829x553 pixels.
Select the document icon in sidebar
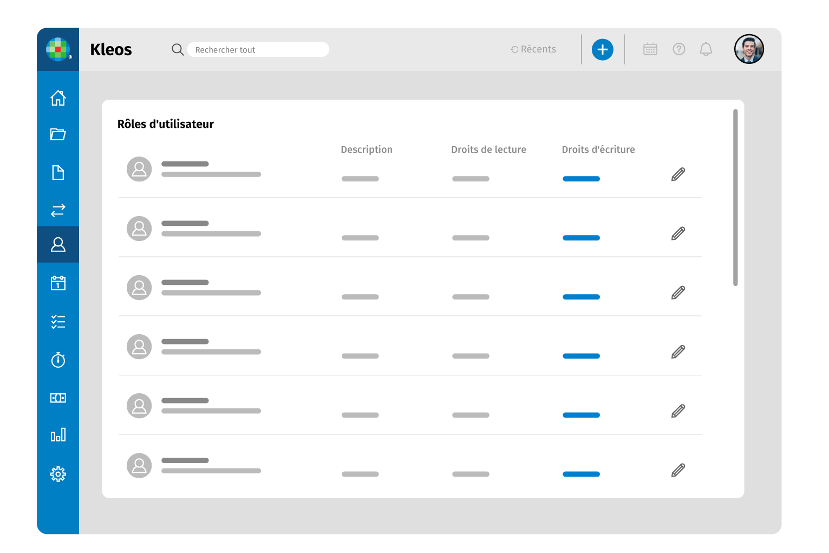coord(58,173)
